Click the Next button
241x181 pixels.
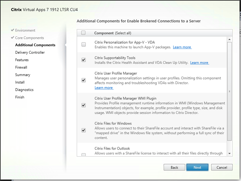pos(197,168)
